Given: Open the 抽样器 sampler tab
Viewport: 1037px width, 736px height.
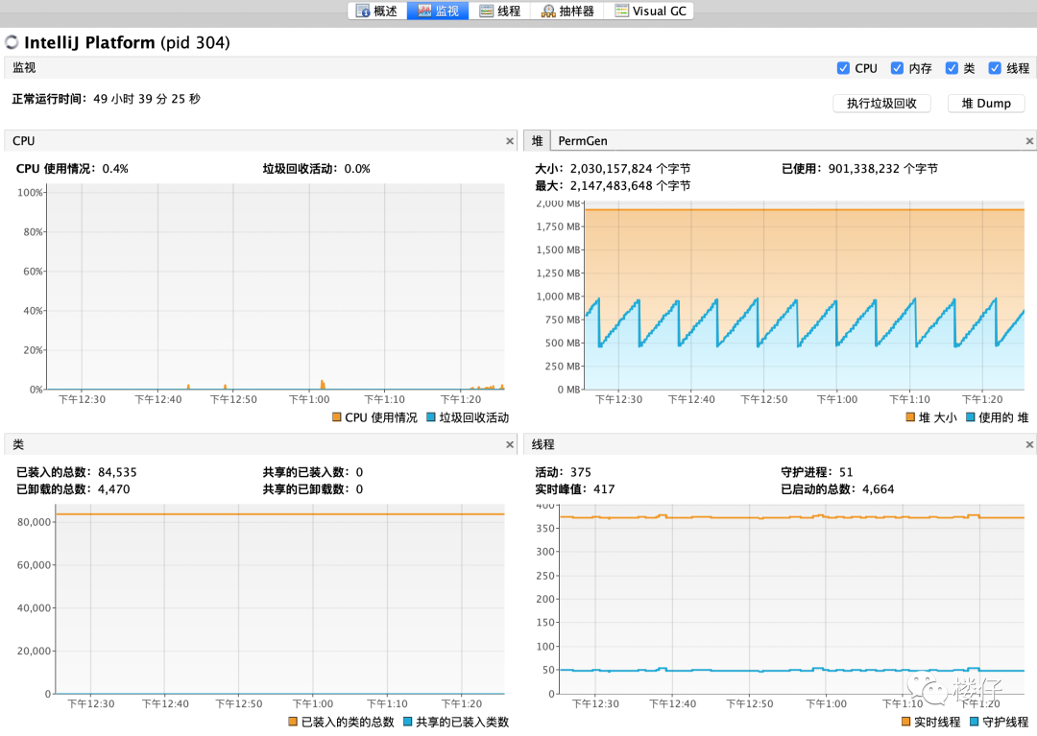Looking at the screenshot, I should click(567, 11).
